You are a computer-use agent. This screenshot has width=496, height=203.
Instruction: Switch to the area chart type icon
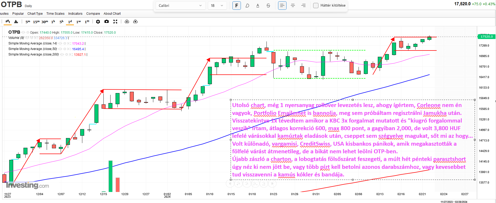click(x=16, y=22)
